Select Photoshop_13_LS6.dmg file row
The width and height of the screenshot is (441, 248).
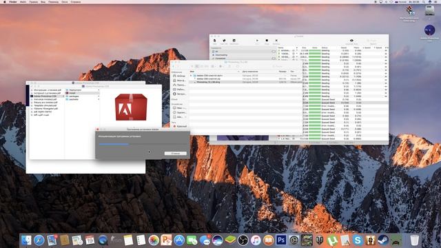point(246,82)
